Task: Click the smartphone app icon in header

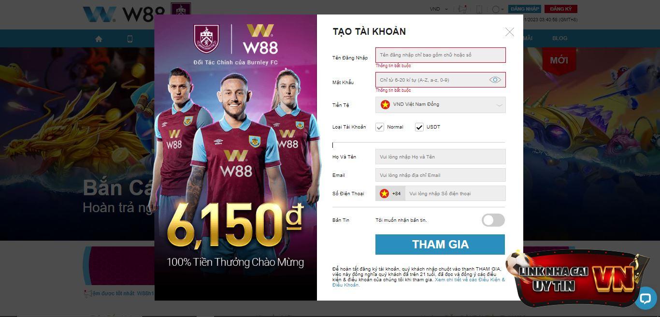Action: [479, 9]
